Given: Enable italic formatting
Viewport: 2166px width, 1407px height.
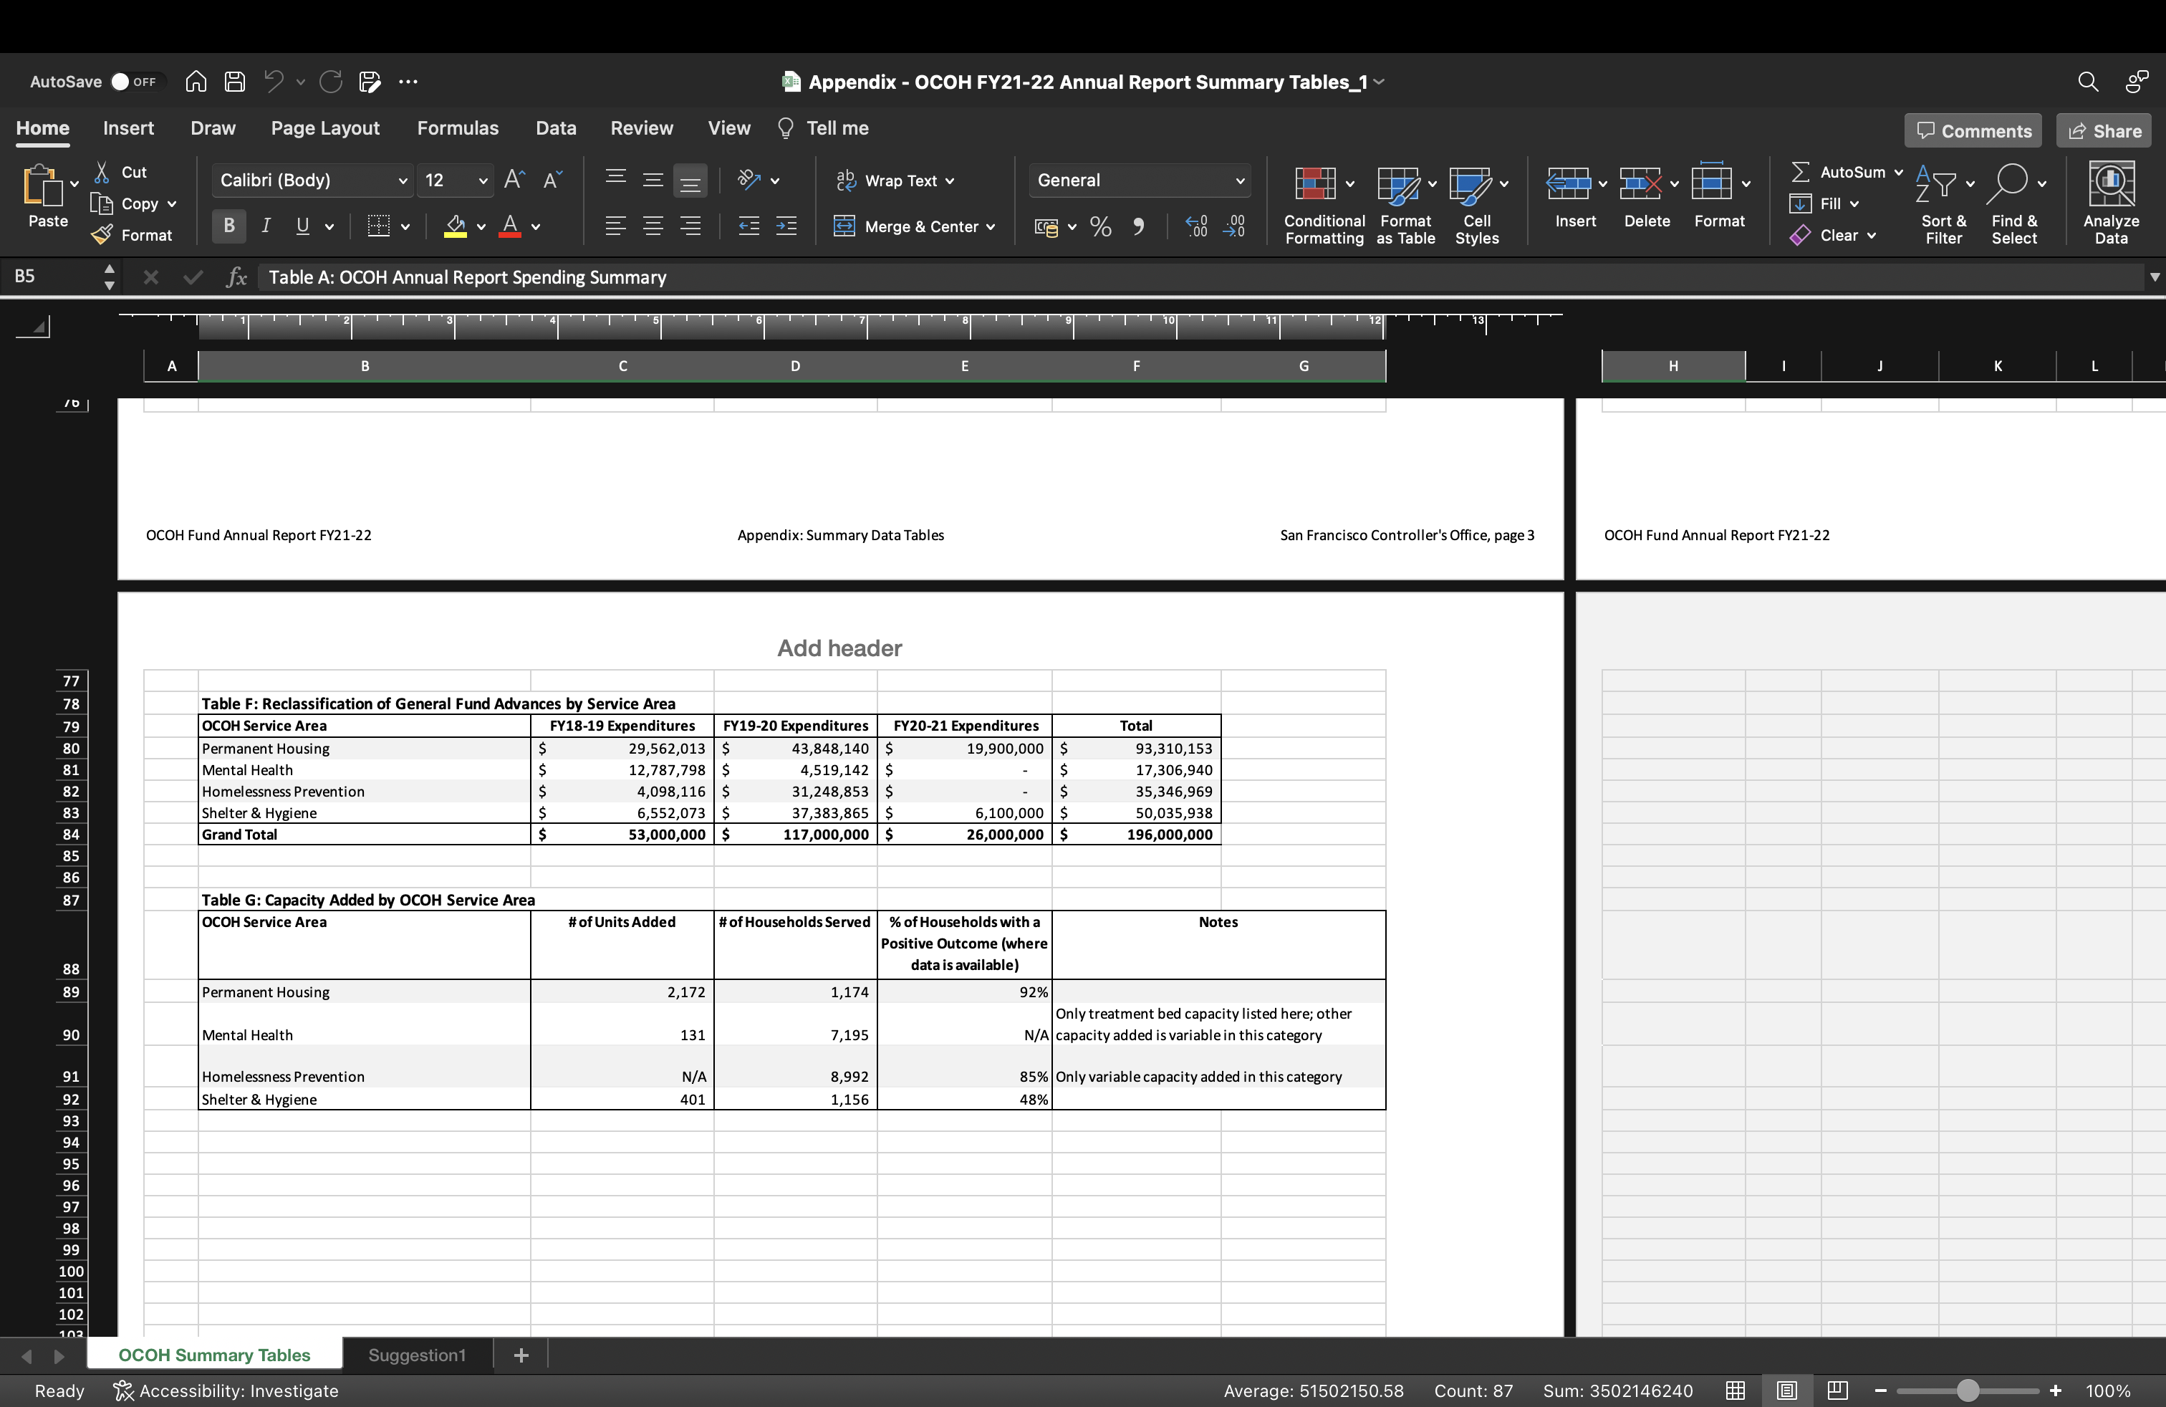Looking at the screenshot, I should tap(265, 226).
